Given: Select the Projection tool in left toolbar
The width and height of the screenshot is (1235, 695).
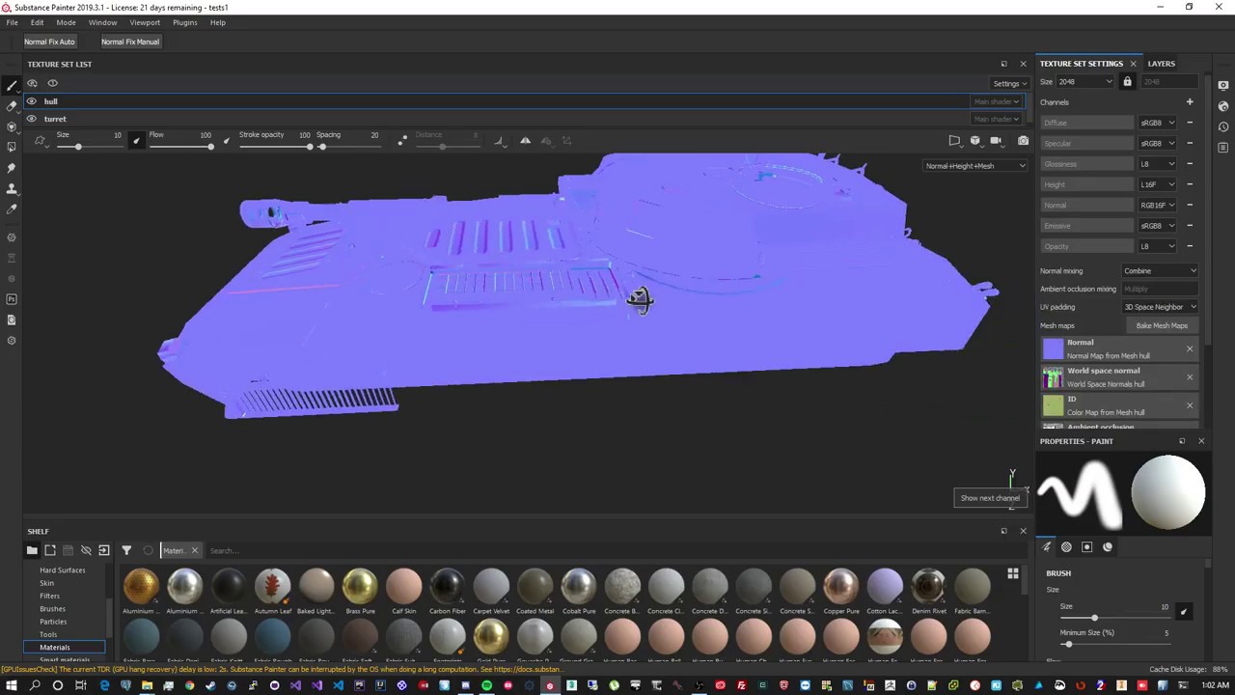Looking at the screenshot, I should (x=12, y=126).
